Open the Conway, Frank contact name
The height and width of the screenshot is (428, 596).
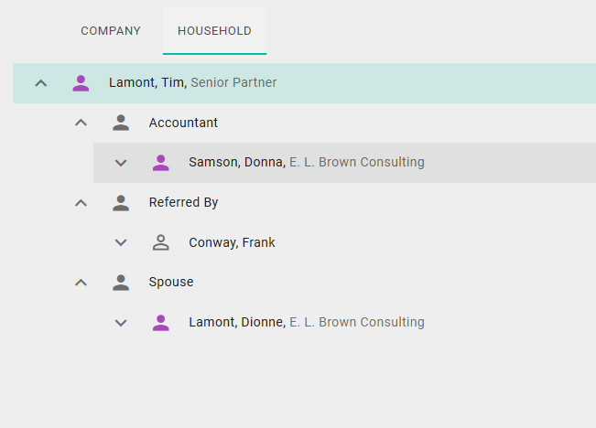pyautogui.click(x=232, y=242)
